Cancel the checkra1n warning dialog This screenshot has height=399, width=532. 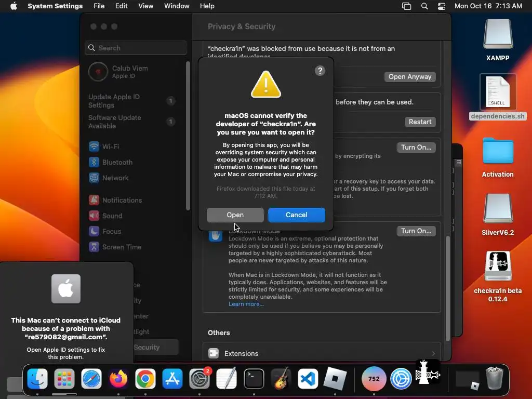point(297,215)
